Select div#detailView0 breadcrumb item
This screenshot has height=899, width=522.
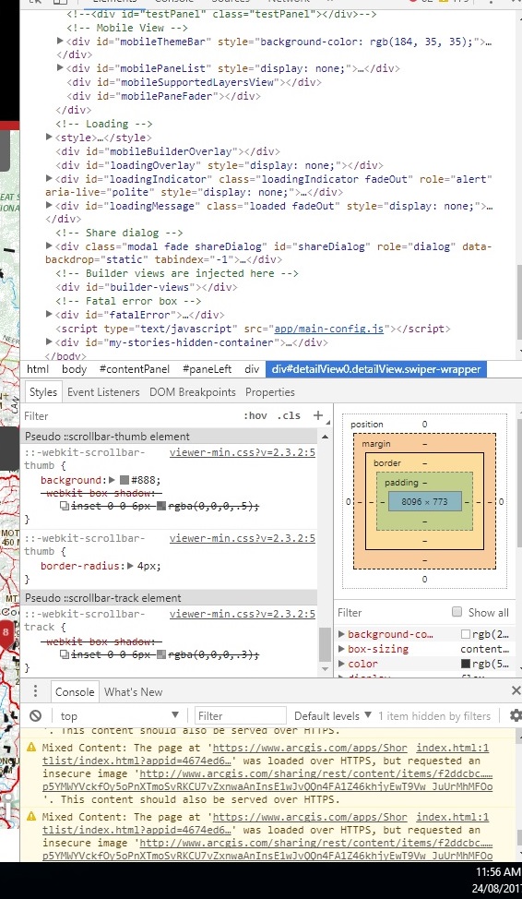(x=376, y=369)
